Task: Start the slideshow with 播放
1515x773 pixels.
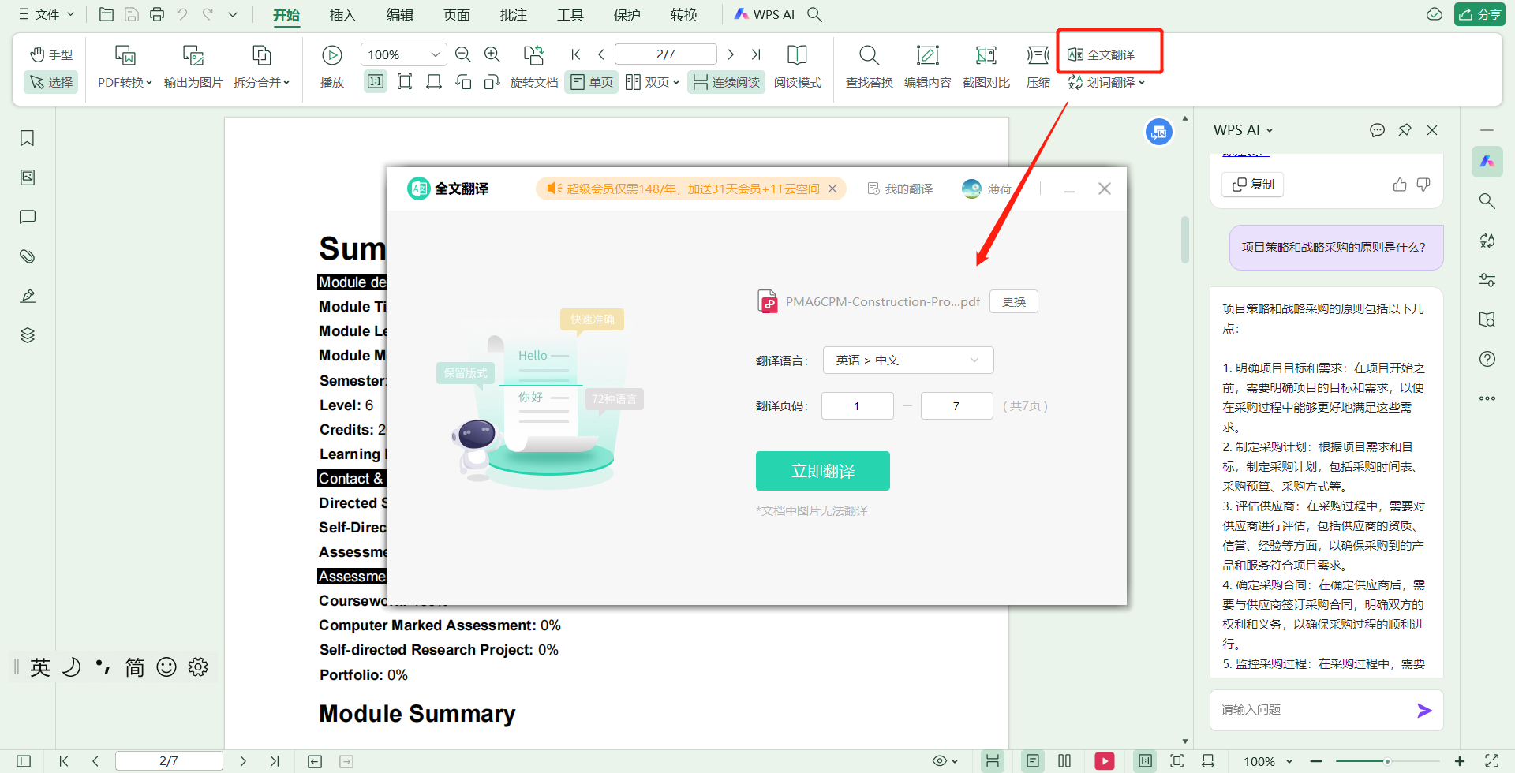Action: (x=332, y=67)
